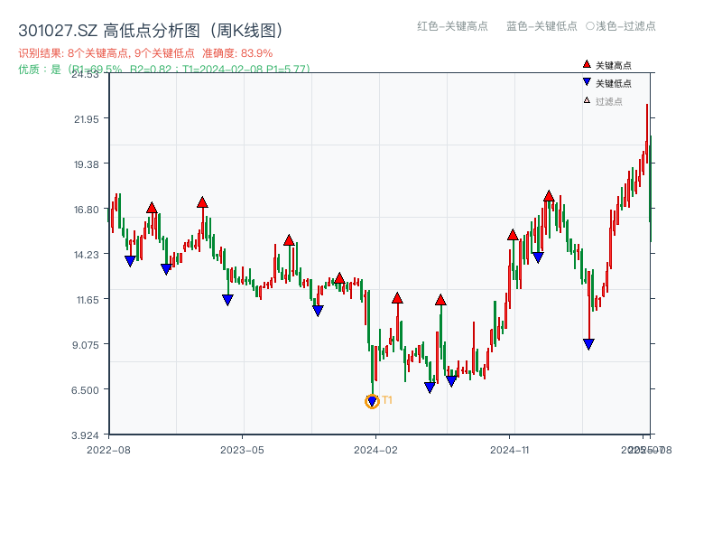Click the highest red key-high triangle near 16.80 after 2024-11
Screen dimensions: 722x542
(549, 196)
